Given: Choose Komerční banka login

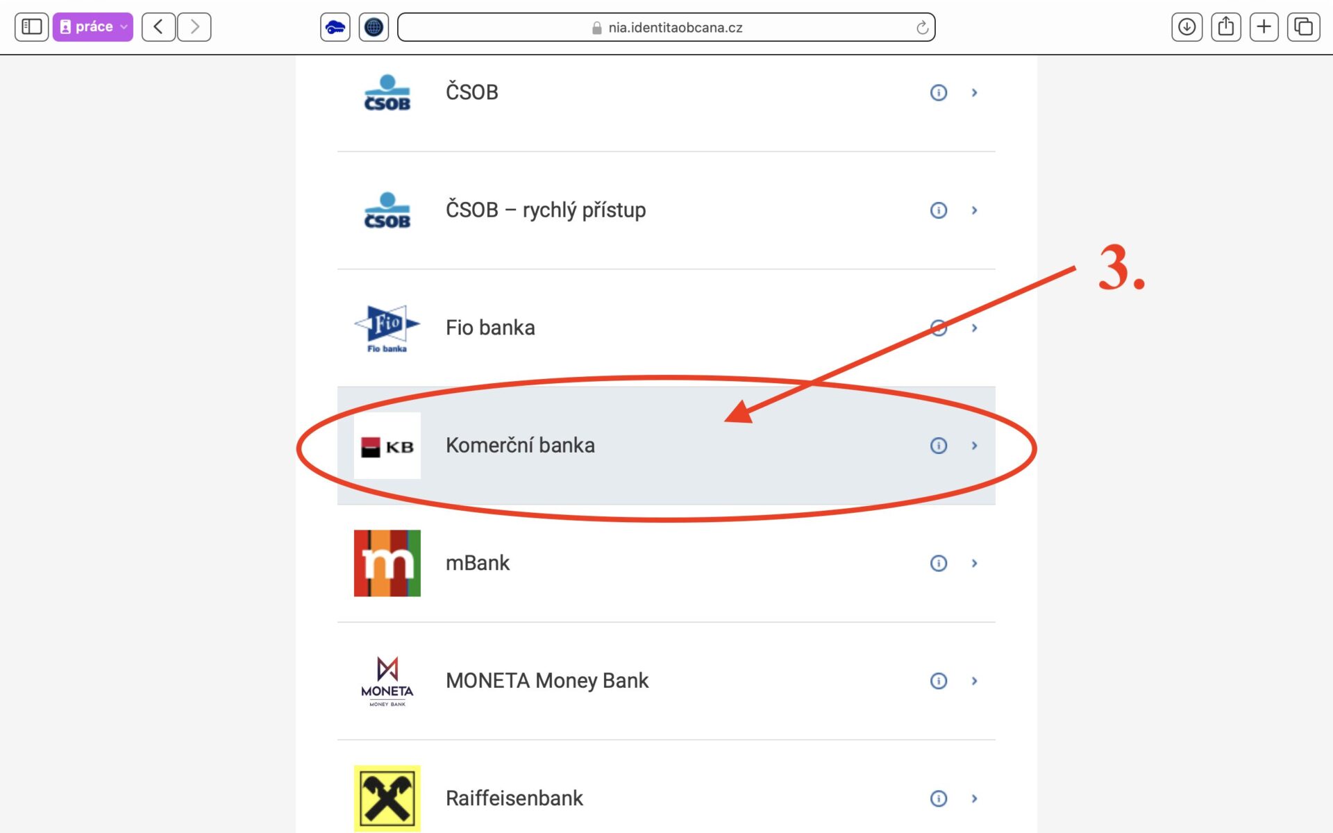Looking at the screenshot, I should point(666,446).
